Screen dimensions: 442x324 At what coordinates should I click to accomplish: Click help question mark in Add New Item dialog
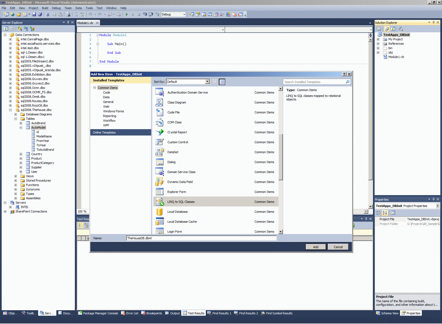point(344,74)
